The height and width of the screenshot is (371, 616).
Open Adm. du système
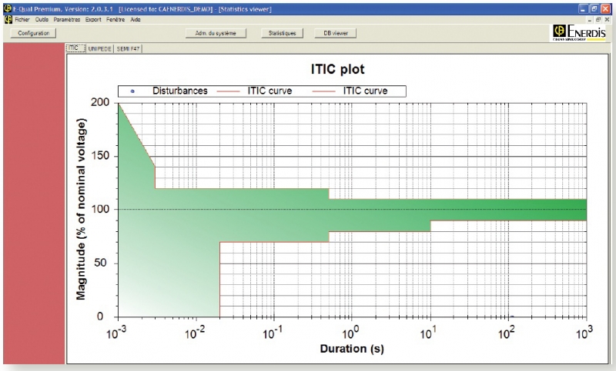tap(216, 34)
